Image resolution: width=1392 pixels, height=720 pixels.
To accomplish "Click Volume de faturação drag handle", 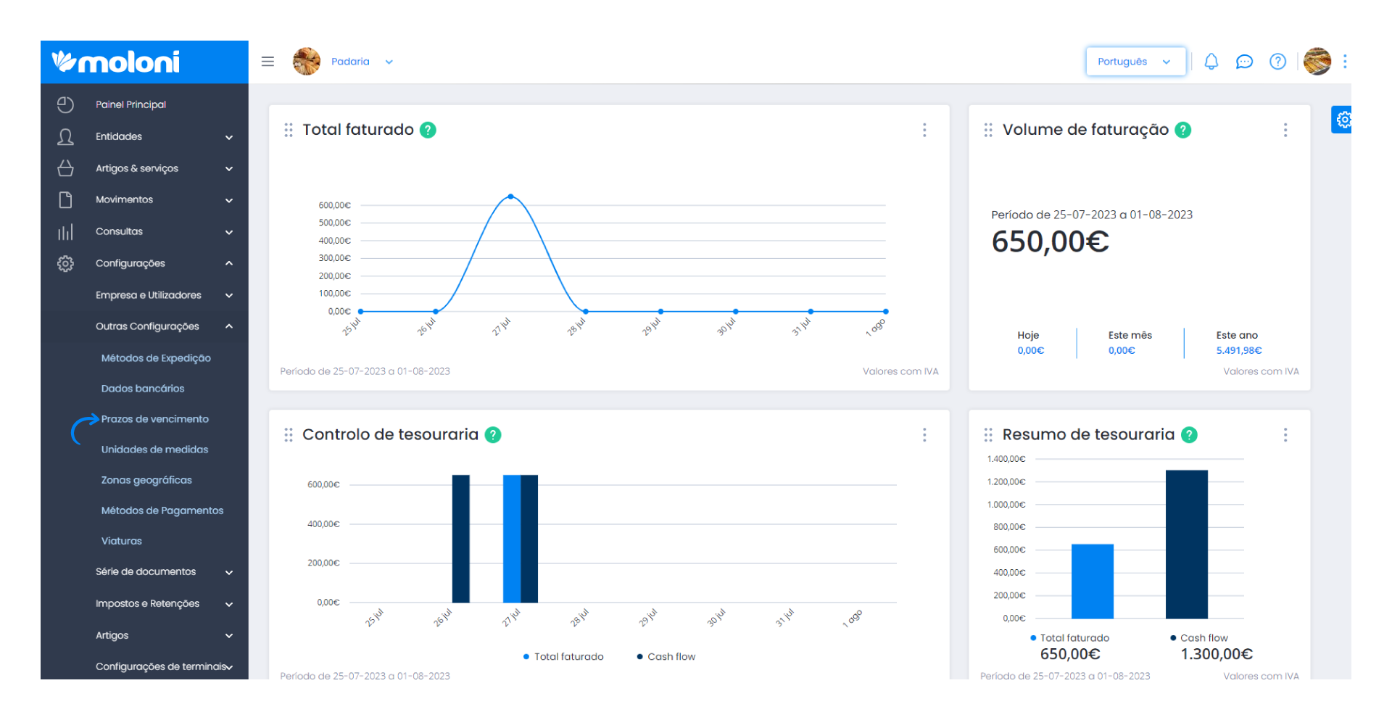I will (x=988, y=130).
